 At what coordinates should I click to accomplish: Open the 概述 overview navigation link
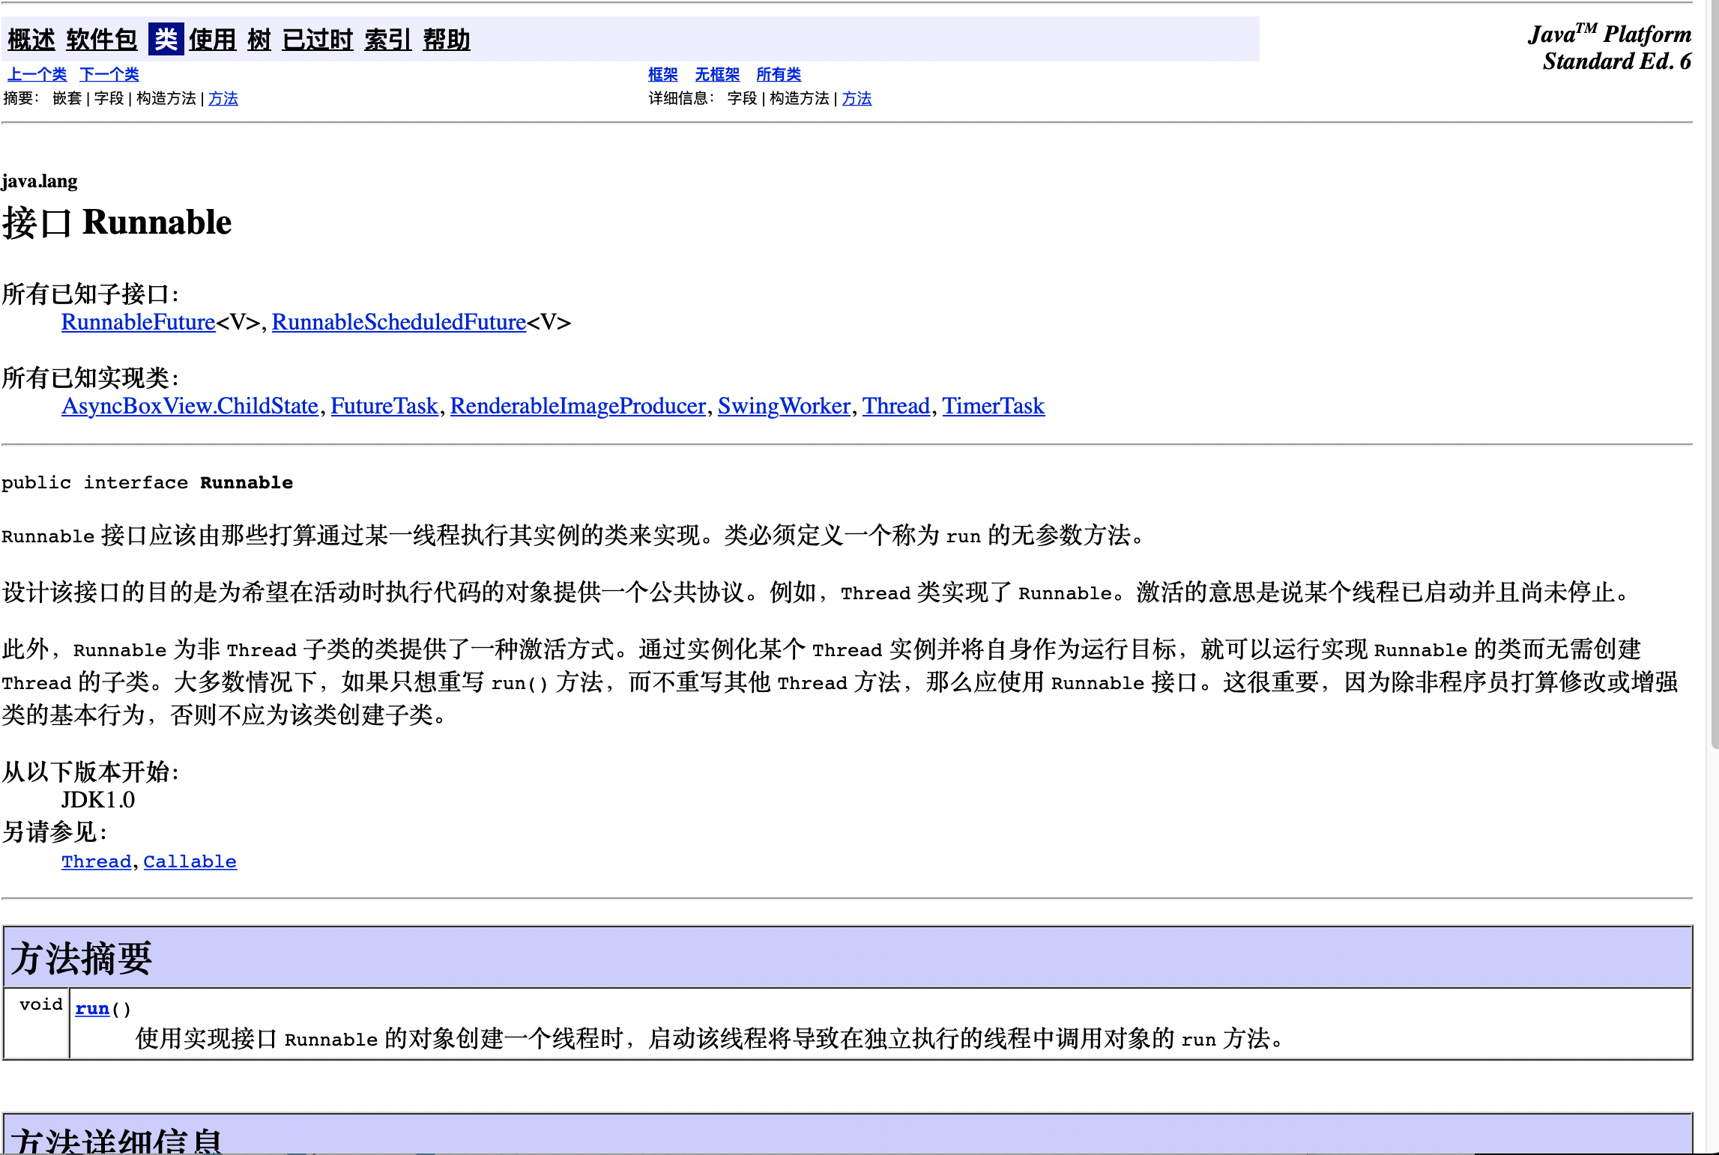click(31, 40)
